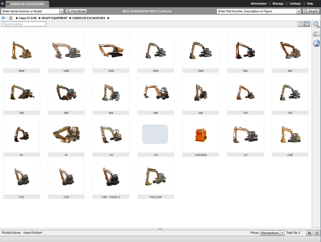Go to the home icon
321x242 pixels.
[x=11, y=18]
